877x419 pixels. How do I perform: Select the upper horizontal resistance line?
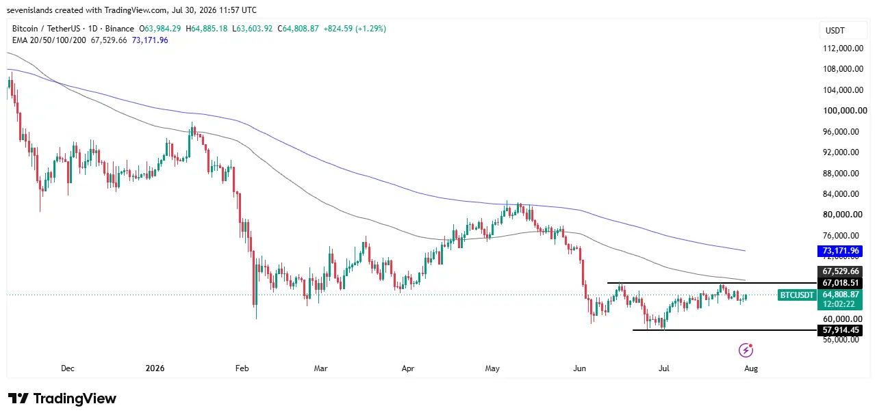(712, 283)
